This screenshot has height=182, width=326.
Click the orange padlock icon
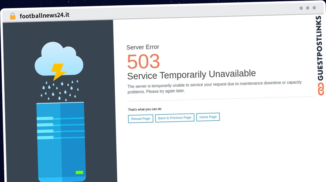pyautogui.click(x=13, y=16)
